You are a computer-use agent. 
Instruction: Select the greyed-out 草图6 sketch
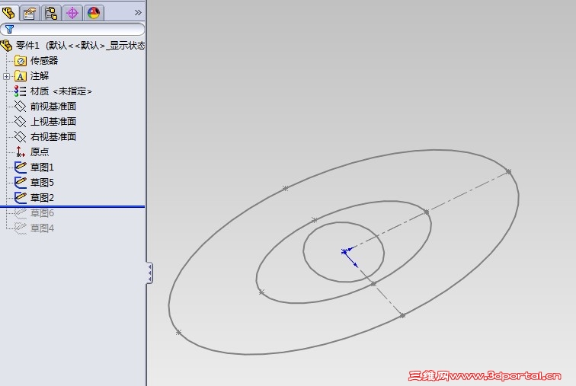pos(42,213)
